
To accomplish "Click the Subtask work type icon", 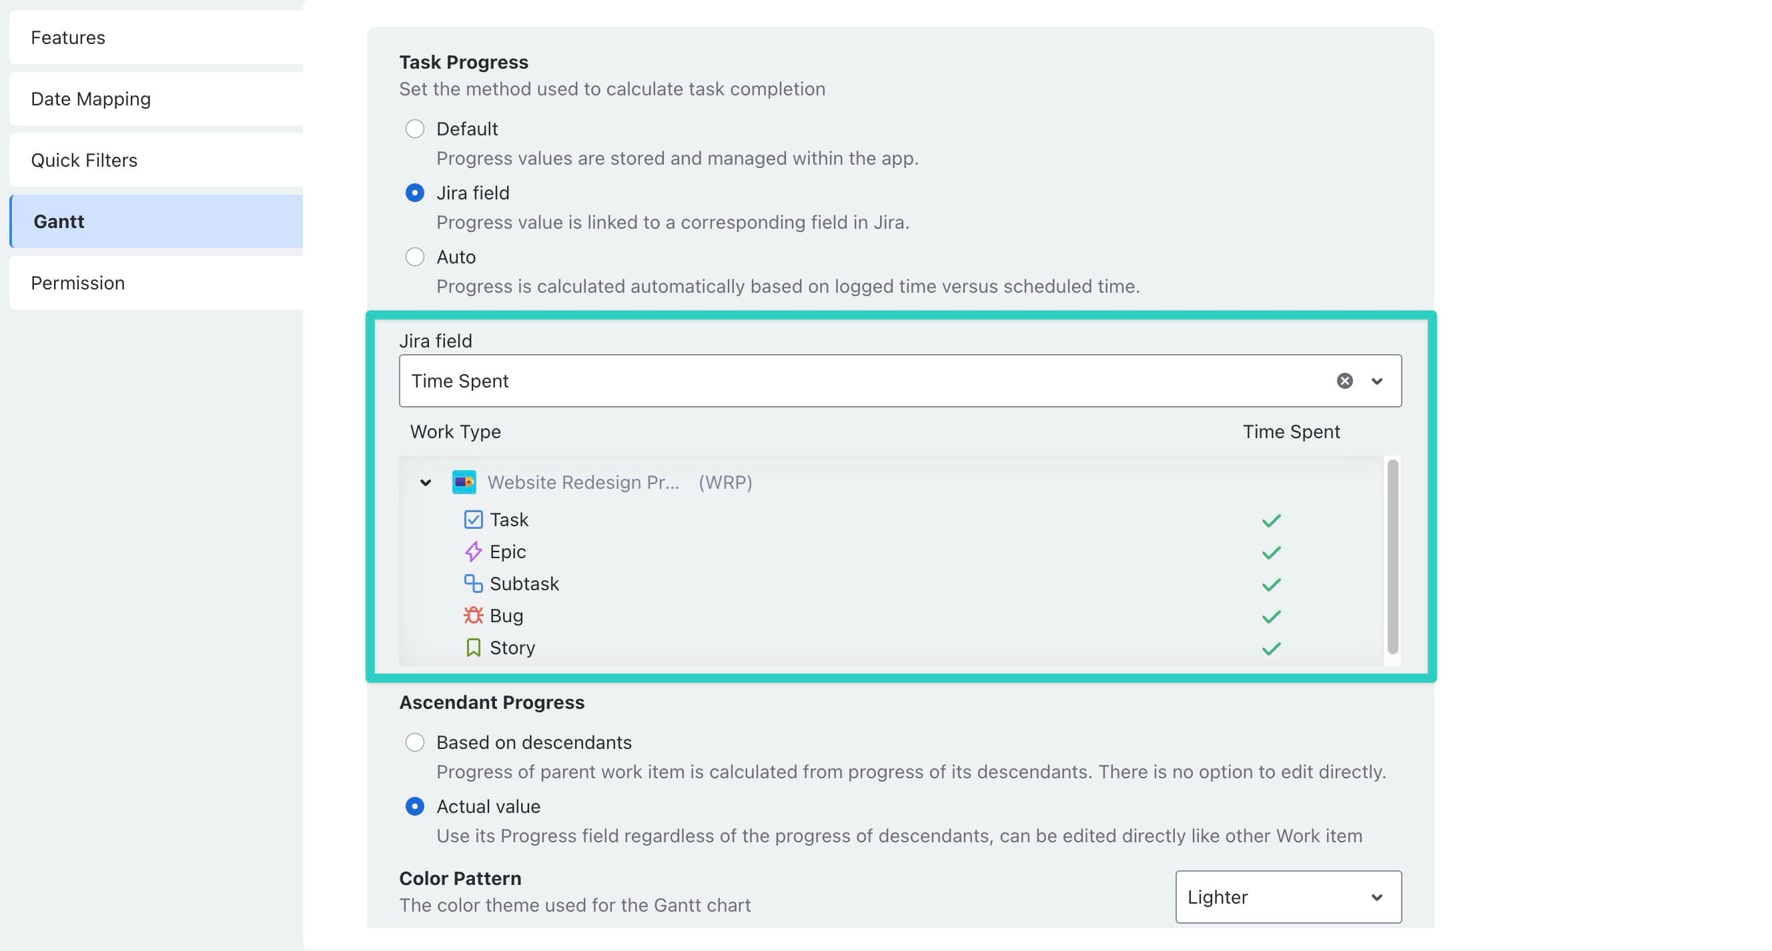I will [473, 583].
